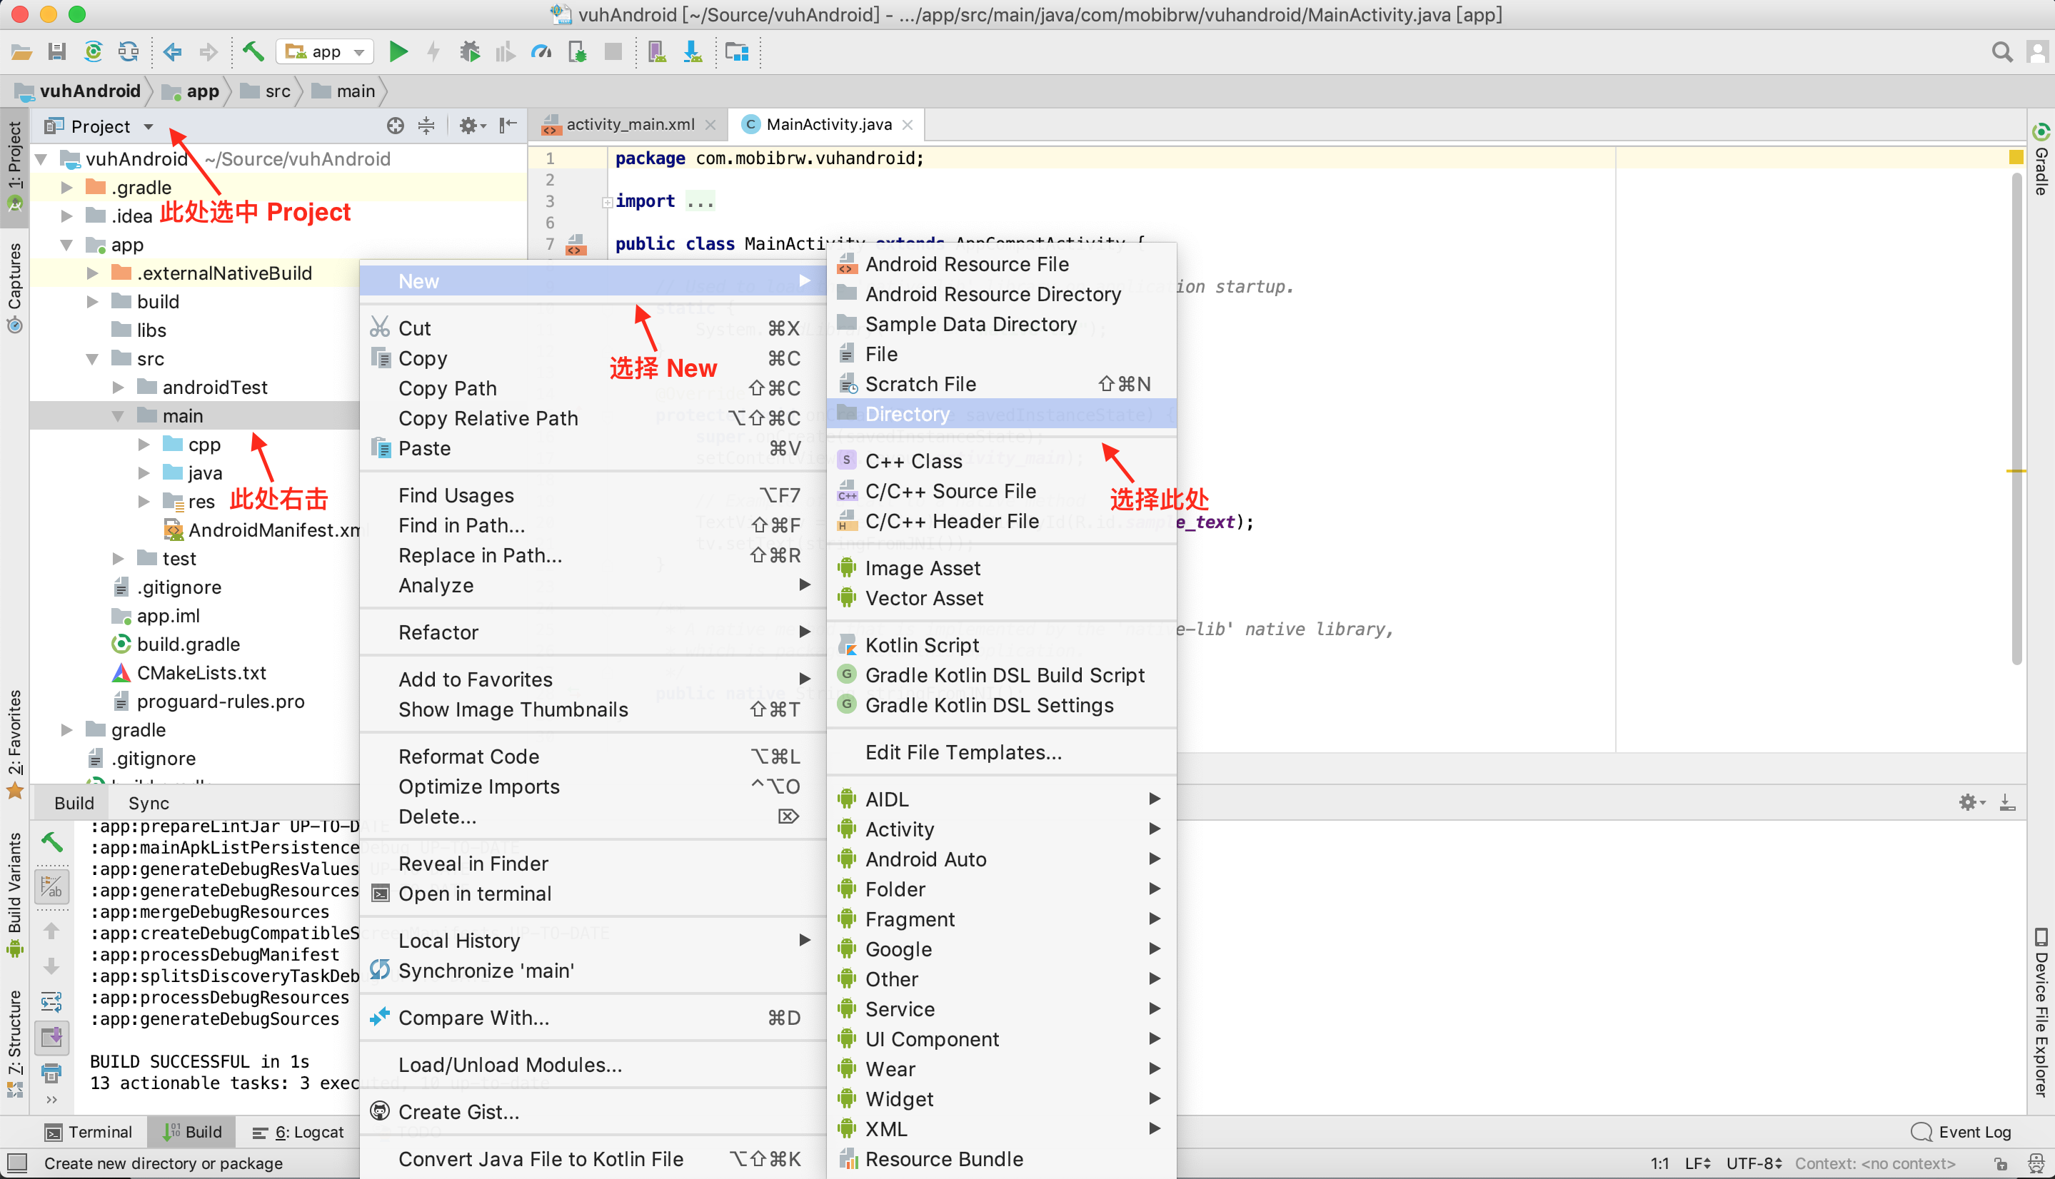Click Copy Path in context menu

coord(593,389)
